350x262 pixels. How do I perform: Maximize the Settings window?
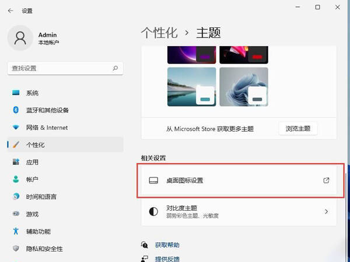click(x=317, y=7)
